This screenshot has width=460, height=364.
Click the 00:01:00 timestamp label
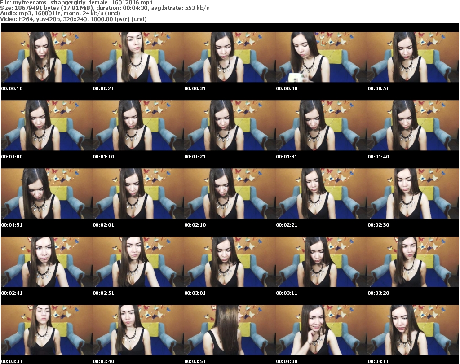point(12,157)
